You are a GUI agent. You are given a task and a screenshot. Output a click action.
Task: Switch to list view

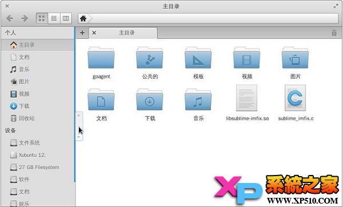pos(54,18)
